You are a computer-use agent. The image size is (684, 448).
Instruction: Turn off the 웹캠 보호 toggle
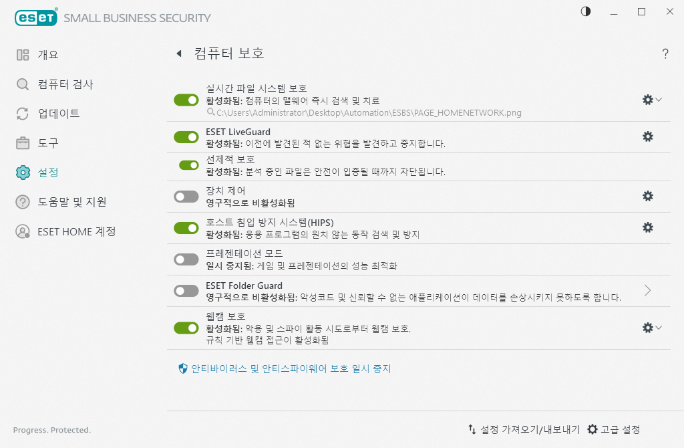tap(186, 328)
